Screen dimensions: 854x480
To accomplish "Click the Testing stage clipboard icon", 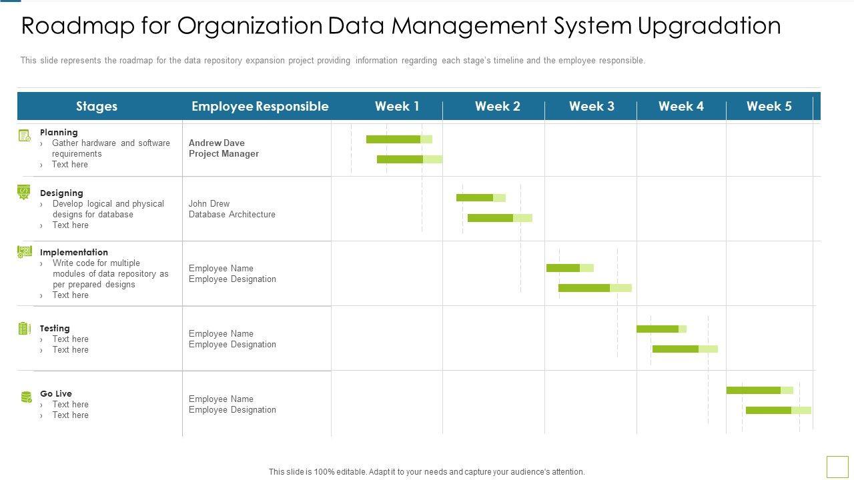I will click(24, 328).
